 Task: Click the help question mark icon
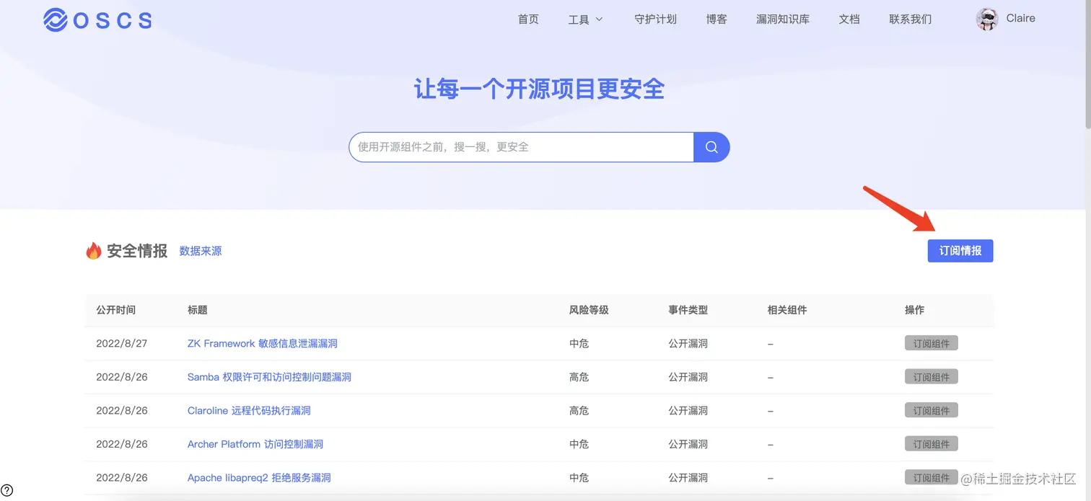point(7,490)
